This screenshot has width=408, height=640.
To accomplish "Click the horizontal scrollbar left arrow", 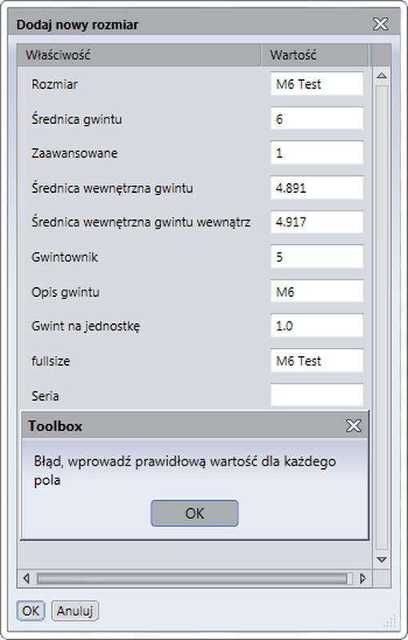I will click(26, 578).
